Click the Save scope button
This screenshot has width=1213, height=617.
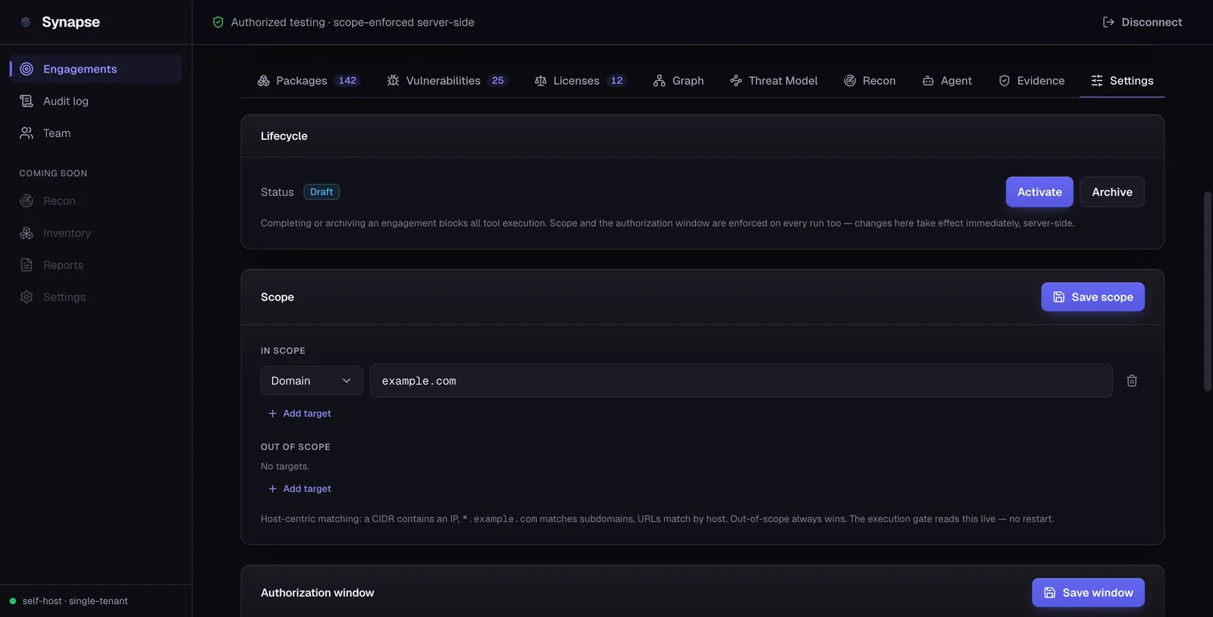[1092, 297]
